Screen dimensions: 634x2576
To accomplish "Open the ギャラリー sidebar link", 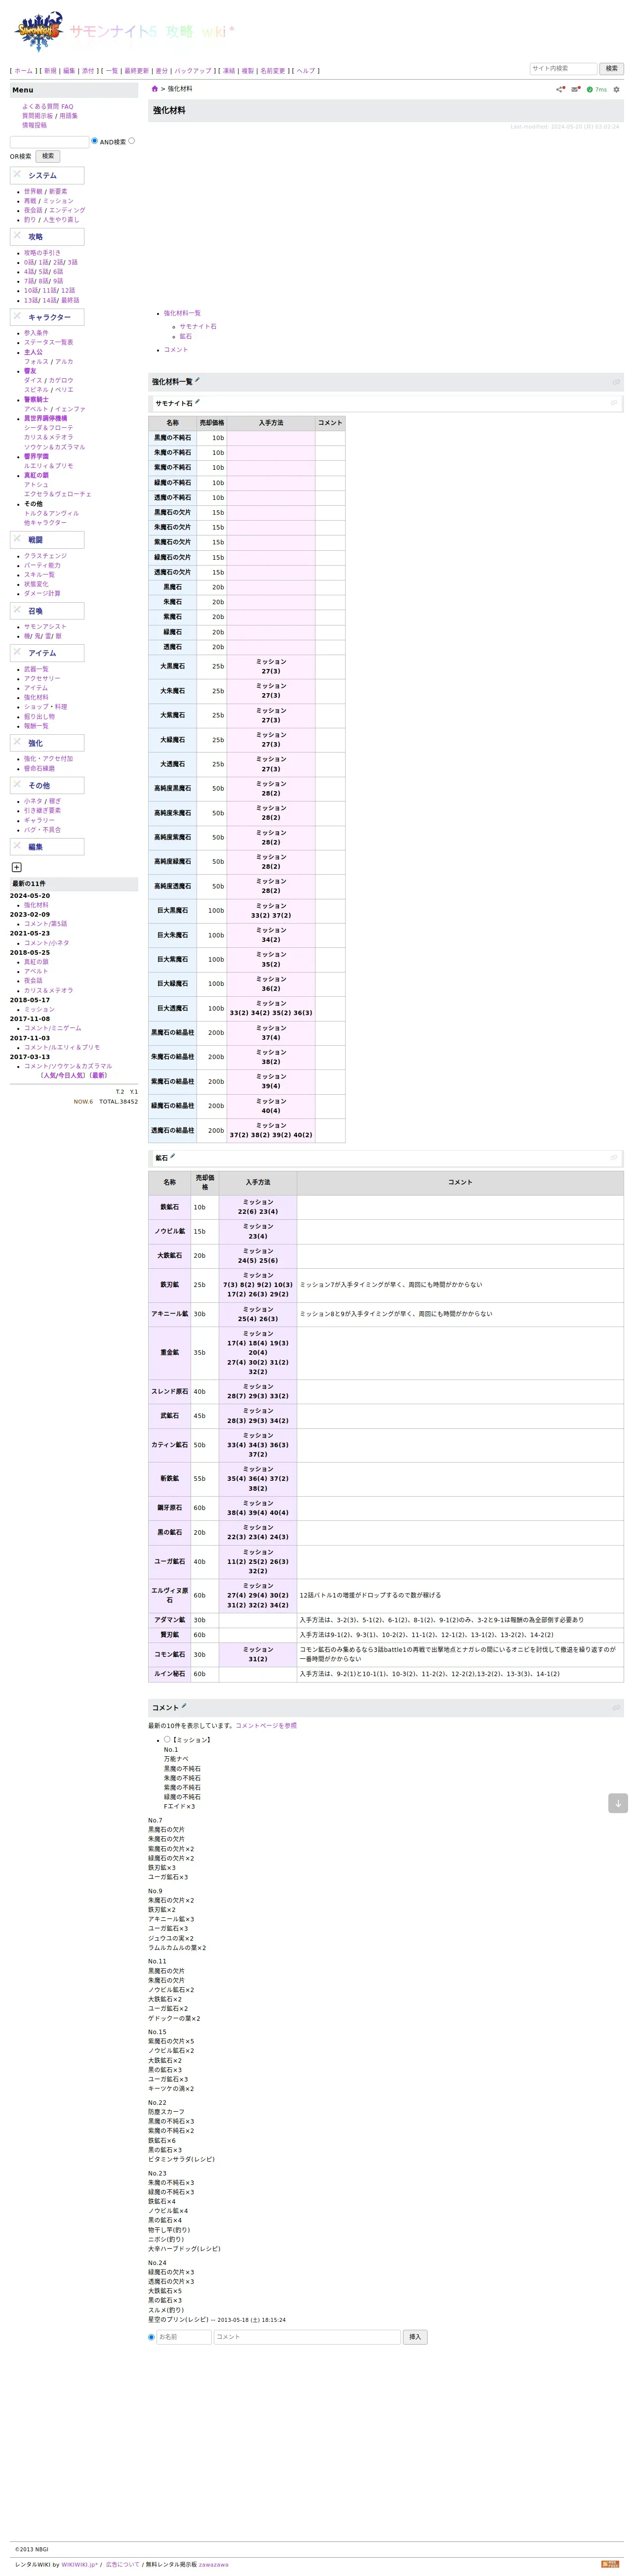I will (x=39, y=820).
